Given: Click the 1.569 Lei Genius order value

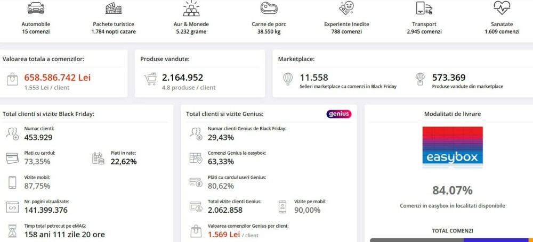Looking at the screenshot, I should (x=224, y=234).
